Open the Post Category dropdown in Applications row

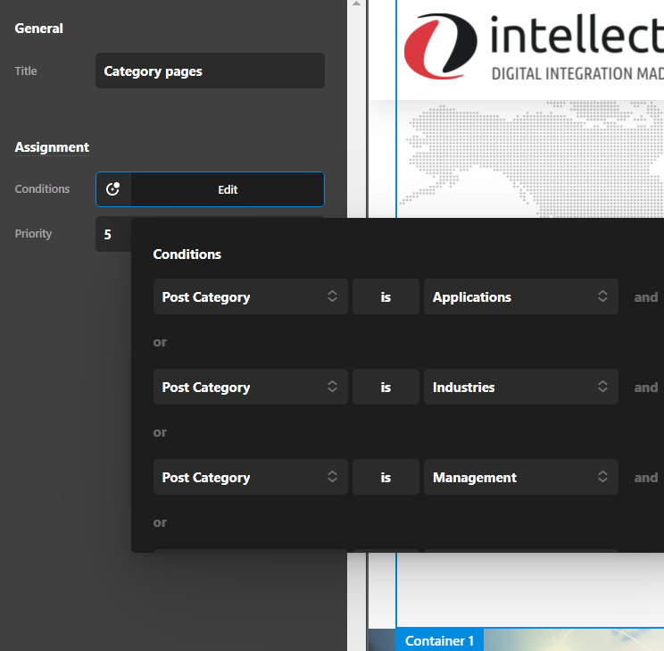[x=250, y=297]
